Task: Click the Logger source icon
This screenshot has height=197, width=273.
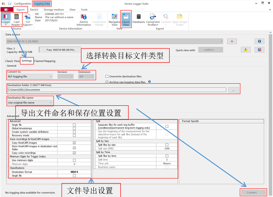Action: [x=6, y=17]
